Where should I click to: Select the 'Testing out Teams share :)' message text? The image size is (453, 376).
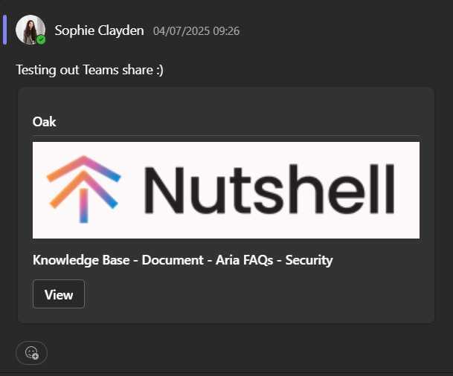point(89,70)
